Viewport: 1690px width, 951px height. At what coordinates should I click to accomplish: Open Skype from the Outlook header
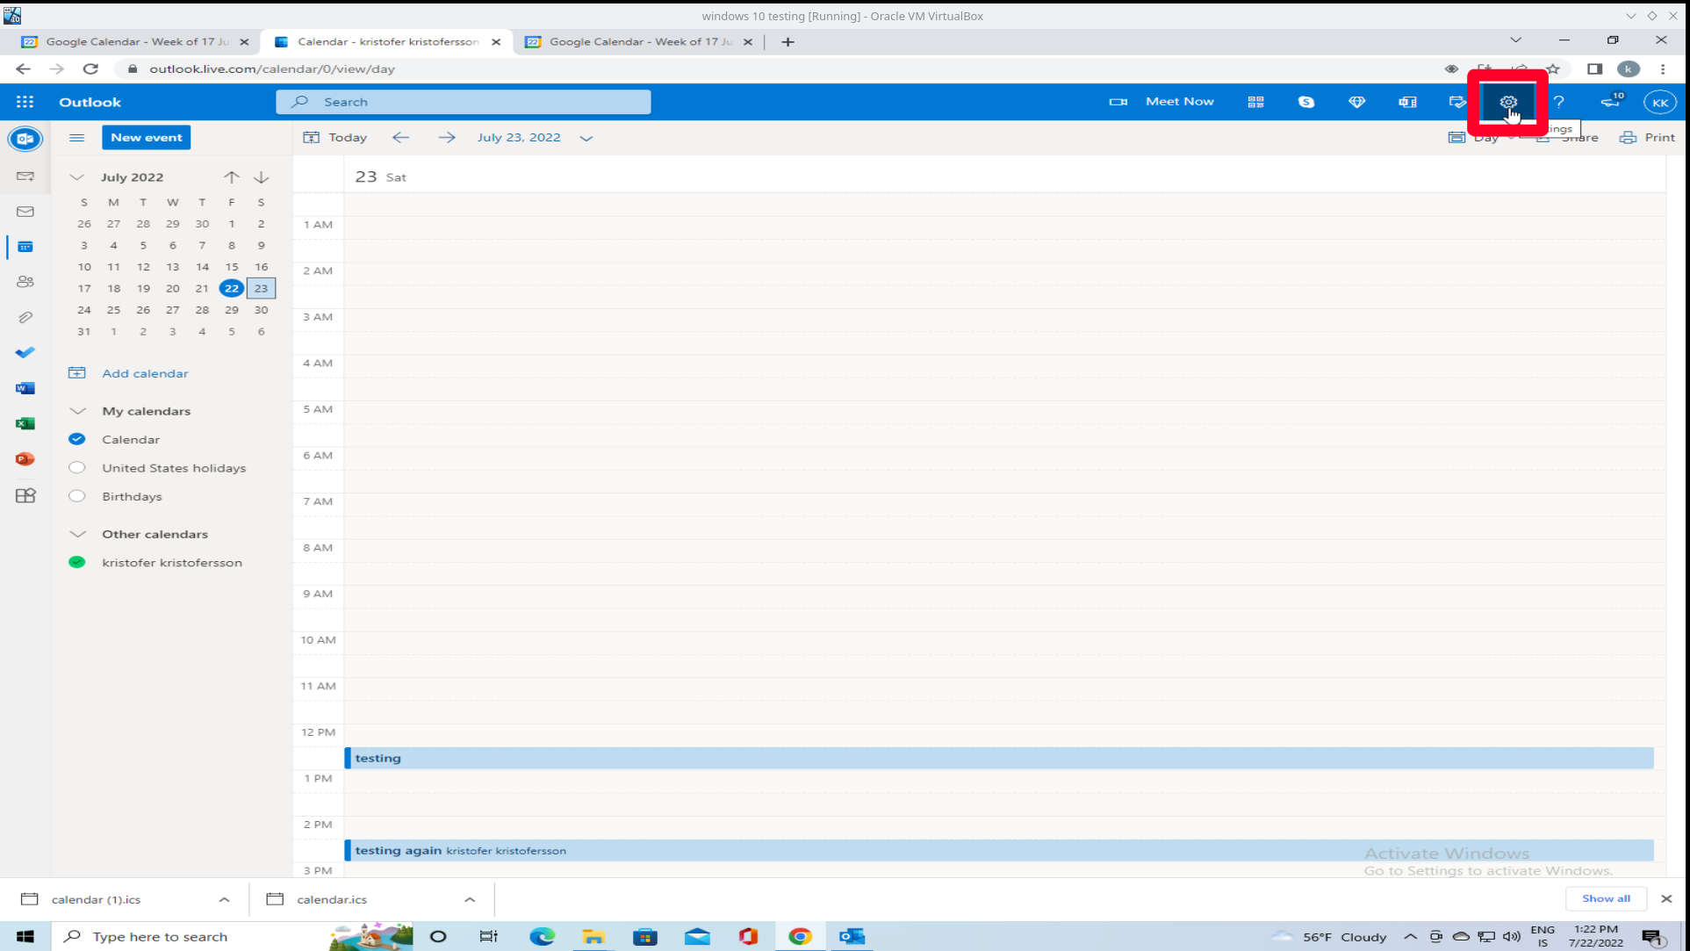click(x=1305, y=102)
